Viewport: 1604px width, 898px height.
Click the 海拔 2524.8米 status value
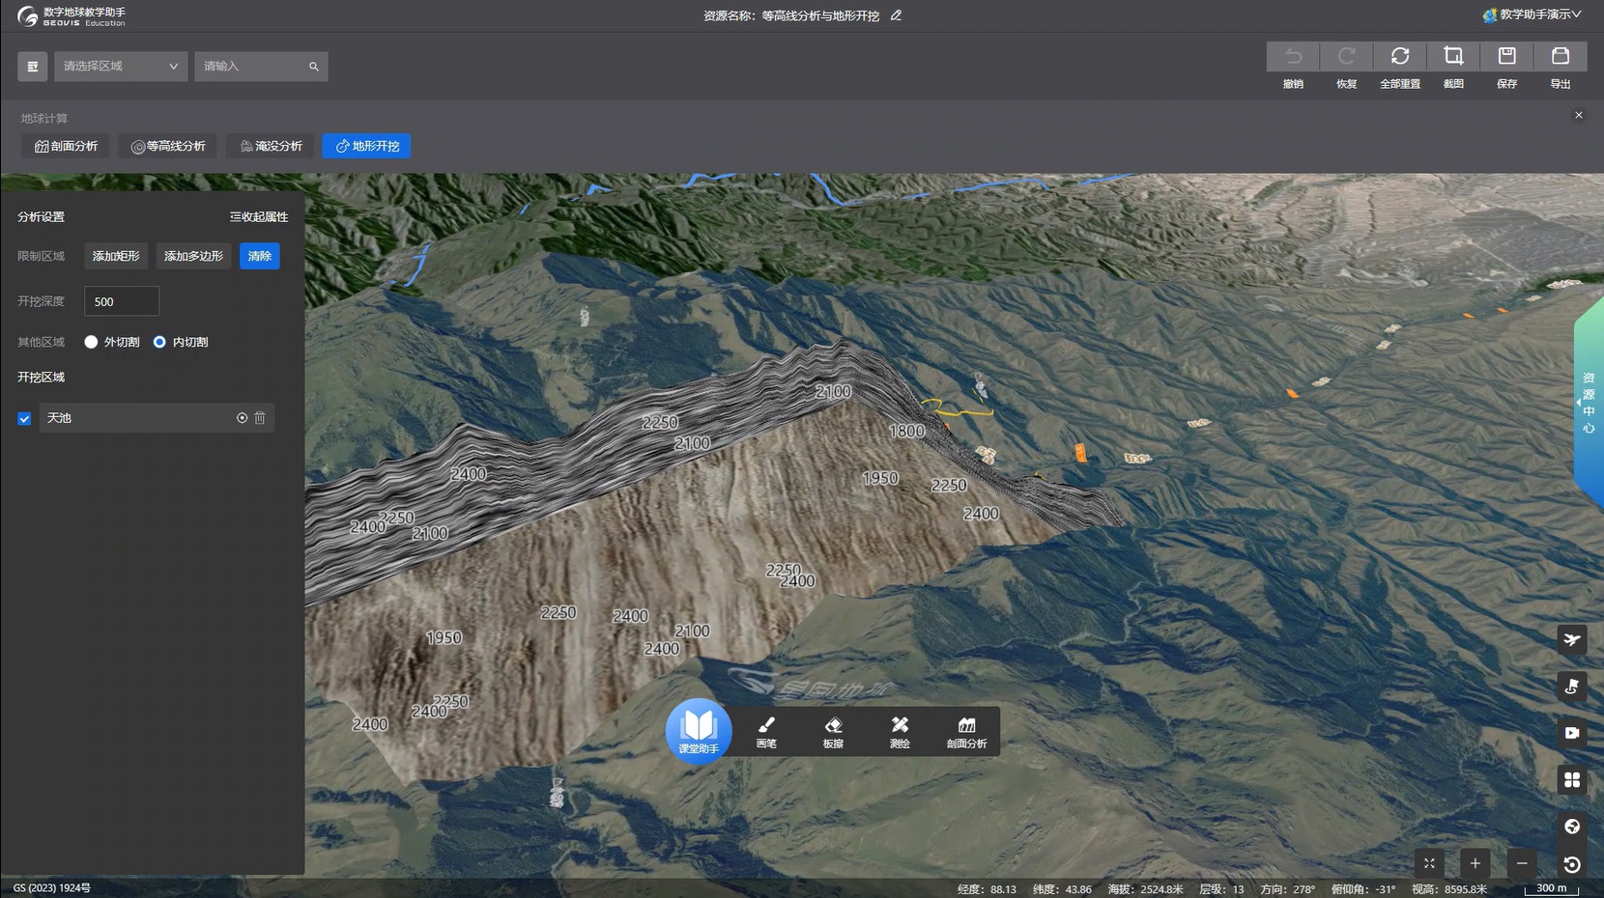point(1145,889)
